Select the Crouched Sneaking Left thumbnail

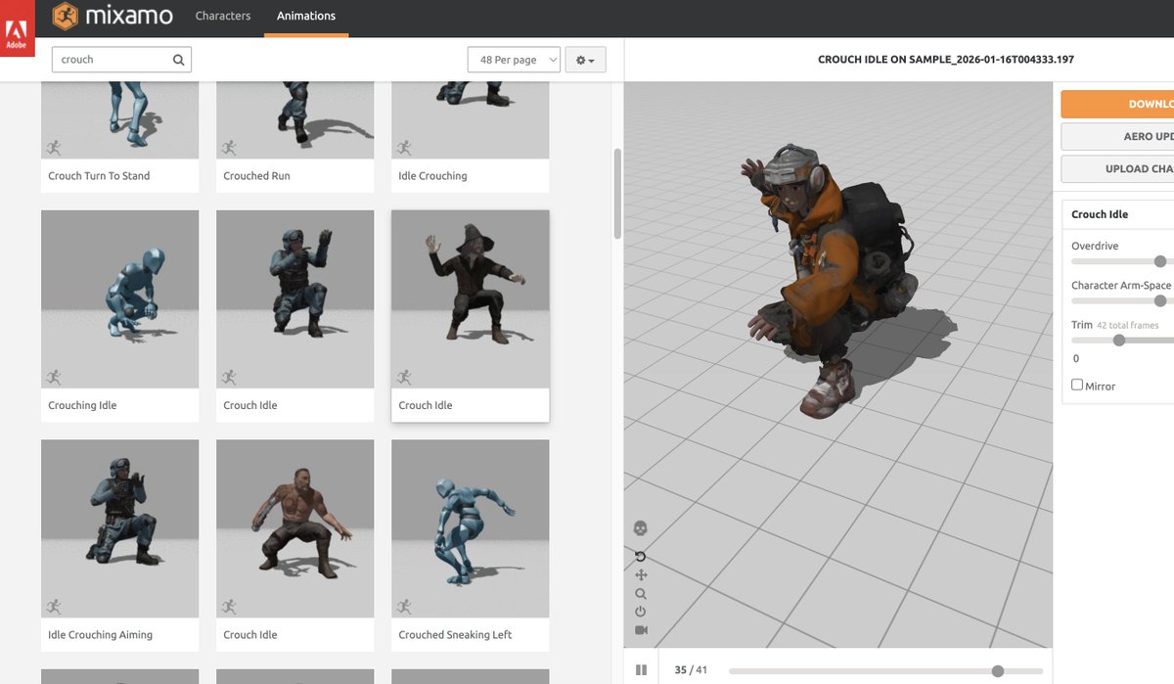click(471, 528)
